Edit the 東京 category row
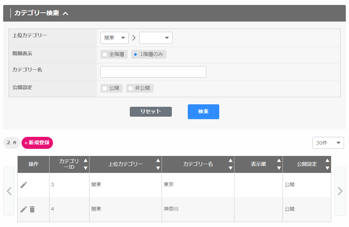Screen dimensions: 349x227 tap(24, 185)
